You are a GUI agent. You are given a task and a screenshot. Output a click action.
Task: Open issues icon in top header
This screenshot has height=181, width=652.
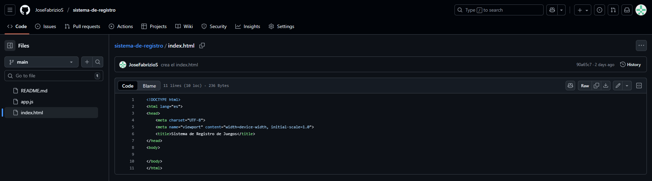click(x=600, y=10)
